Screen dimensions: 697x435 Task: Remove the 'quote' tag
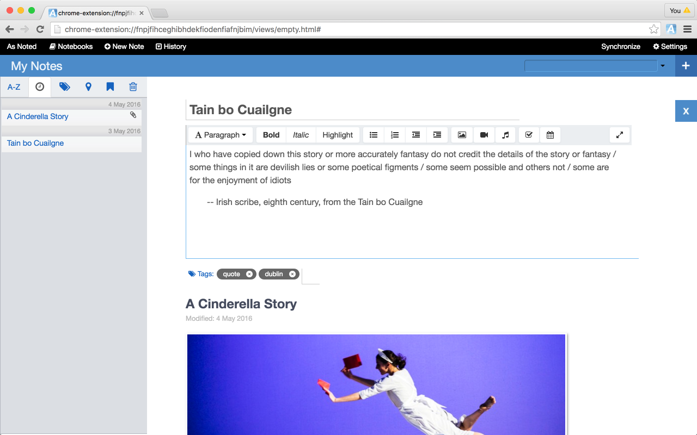click(x=249, y=274)
